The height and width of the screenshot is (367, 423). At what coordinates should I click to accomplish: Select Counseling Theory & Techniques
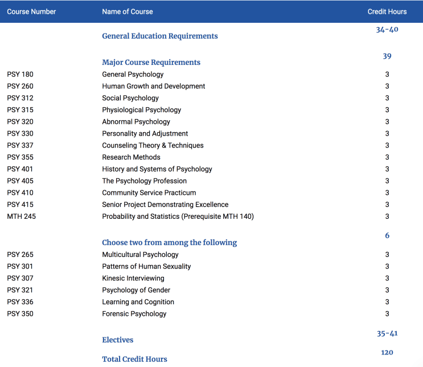[153, 145]
